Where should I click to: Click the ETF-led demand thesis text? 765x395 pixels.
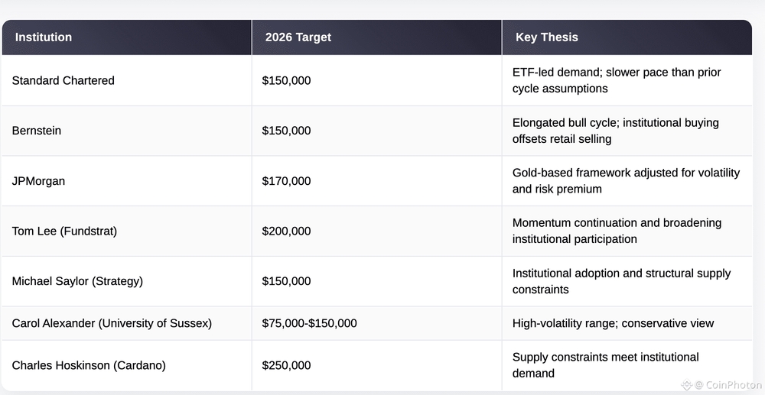617,80
